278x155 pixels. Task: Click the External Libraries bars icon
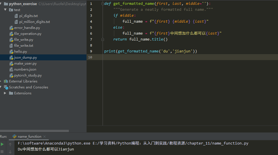point(6,81)
